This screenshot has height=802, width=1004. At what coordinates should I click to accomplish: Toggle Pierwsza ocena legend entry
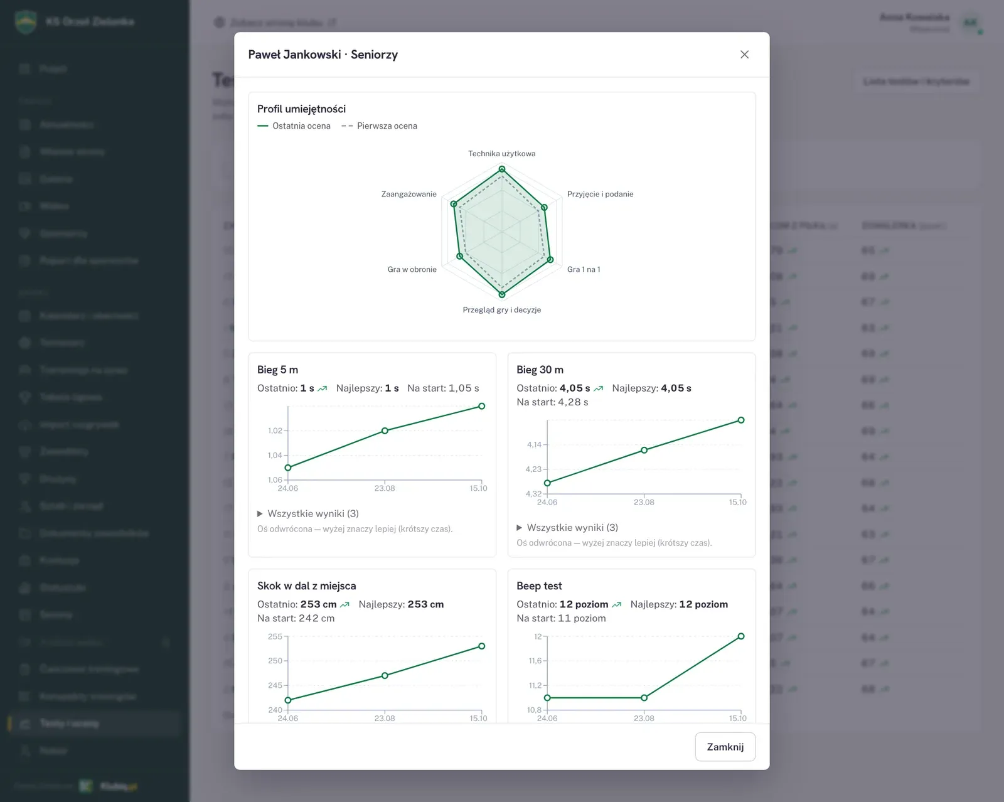pos(379,126)
